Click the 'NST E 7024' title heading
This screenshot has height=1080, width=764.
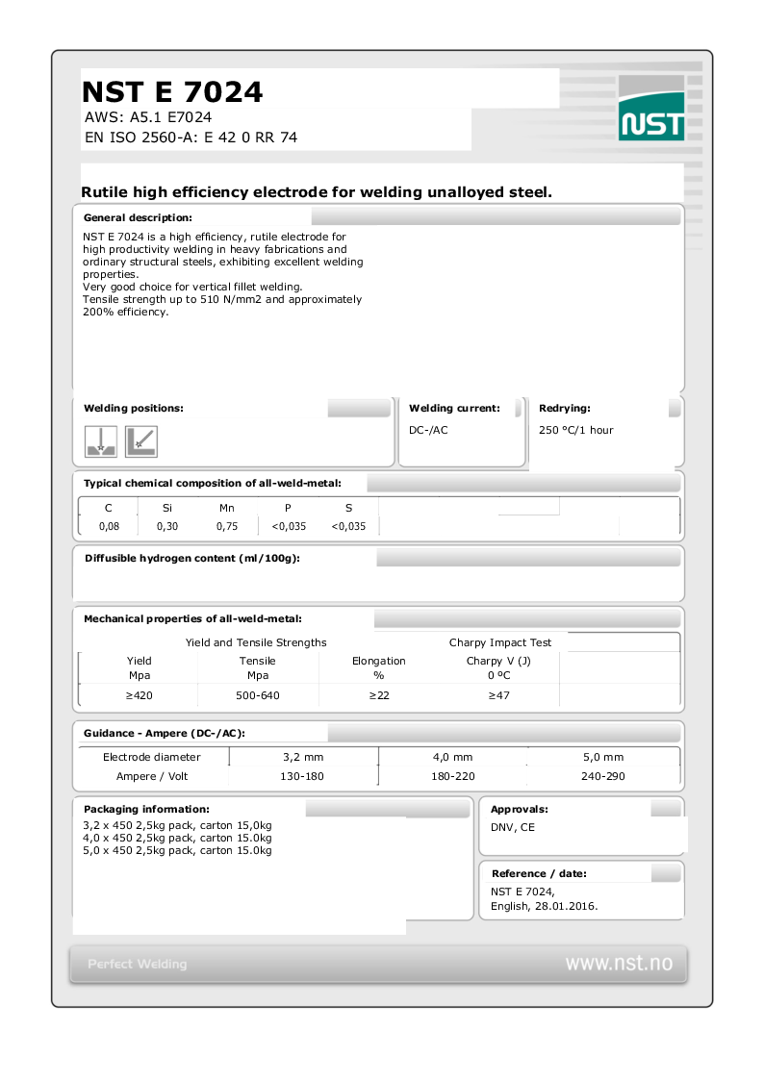pyautogui.click(x=172, y=91)
